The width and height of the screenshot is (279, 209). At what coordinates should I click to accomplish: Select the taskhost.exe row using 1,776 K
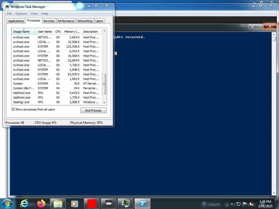[57, 97]
